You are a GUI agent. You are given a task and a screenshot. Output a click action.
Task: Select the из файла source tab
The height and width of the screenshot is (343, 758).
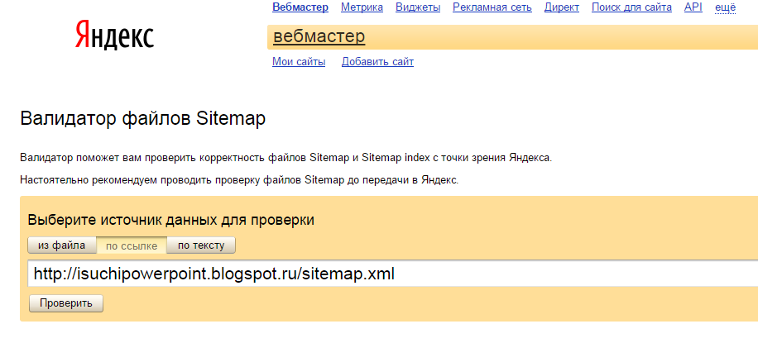62,245
